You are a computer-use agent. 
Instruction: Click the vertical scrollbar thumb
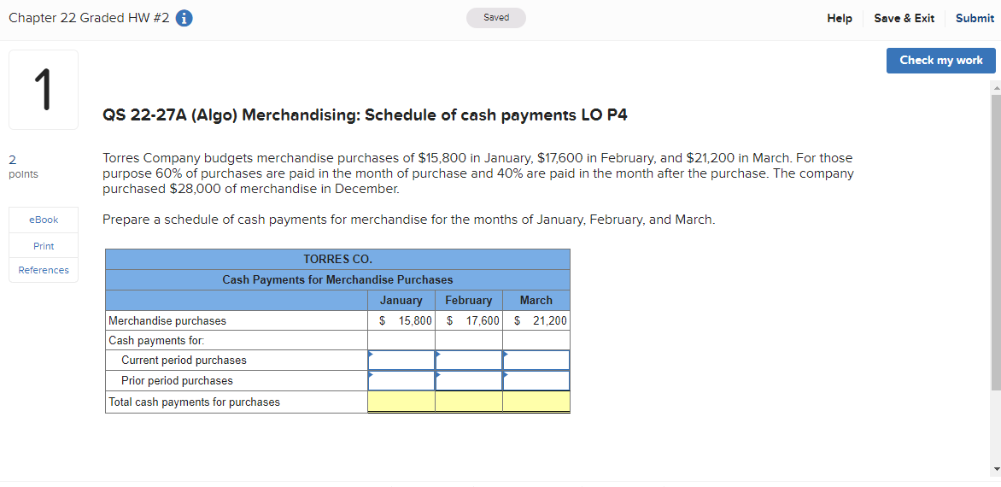pos(996,241)
